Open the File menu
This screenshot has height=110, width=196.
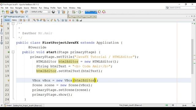click(x=2, y=8)
